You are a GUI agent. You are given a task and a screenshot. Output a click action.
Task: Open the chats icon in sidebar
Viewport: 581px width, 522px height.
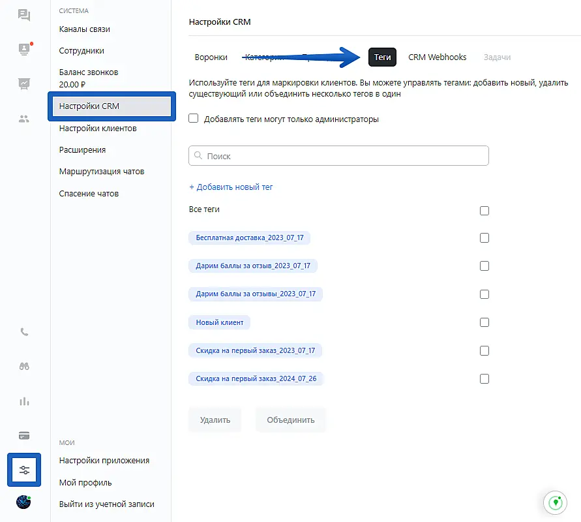(x=24, y=15)
